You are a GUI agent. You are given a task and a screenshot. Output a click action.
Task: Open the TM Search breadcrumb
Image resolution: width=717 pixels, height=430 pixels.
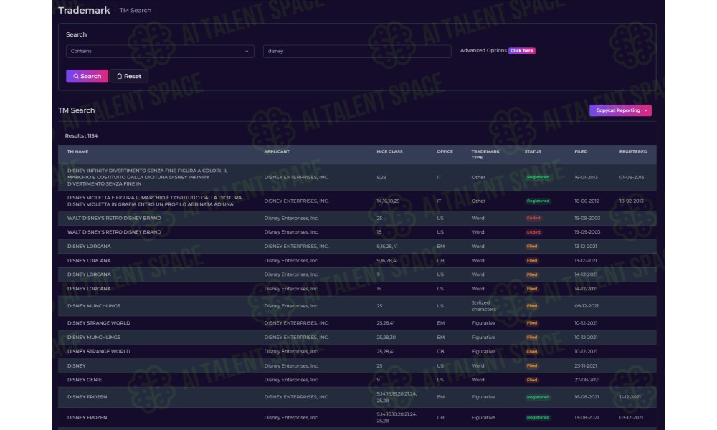pyautogui.click(x=136, y=10)
